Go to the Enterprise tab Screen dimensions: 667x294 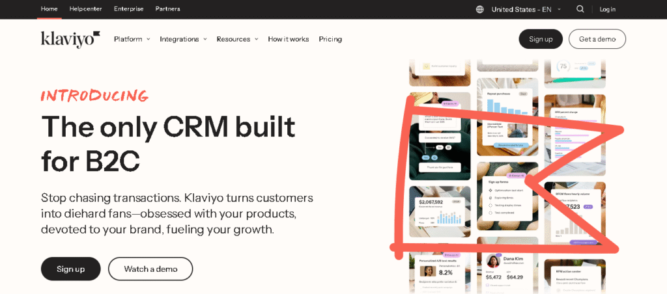click(129, 9)
